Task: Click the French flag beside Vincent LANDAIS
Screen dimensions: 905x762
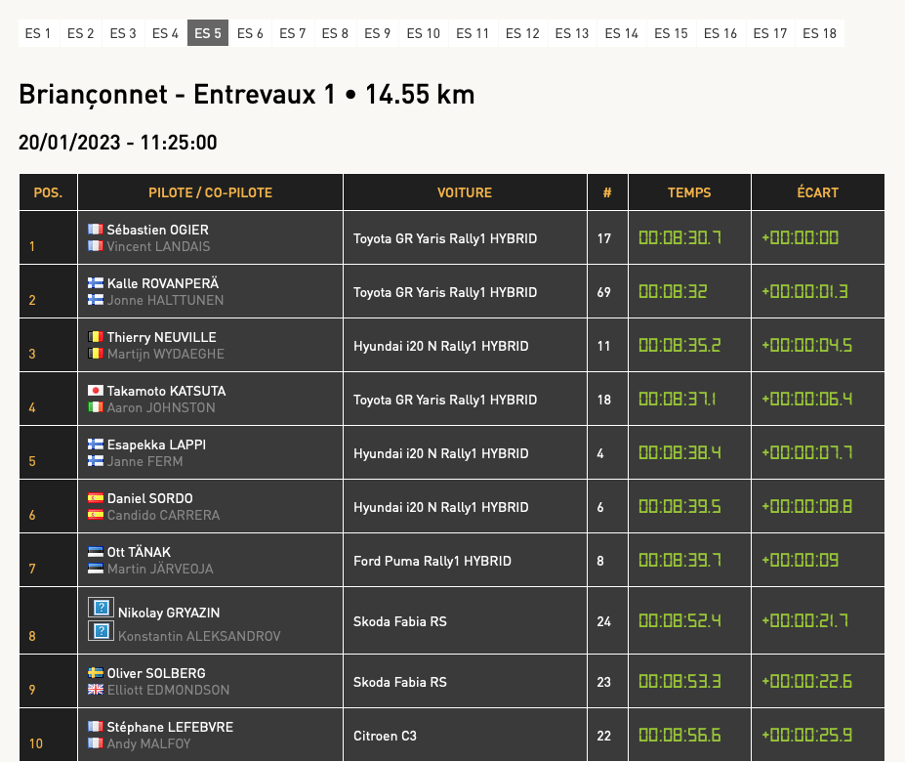Action: tap(96, 246)
